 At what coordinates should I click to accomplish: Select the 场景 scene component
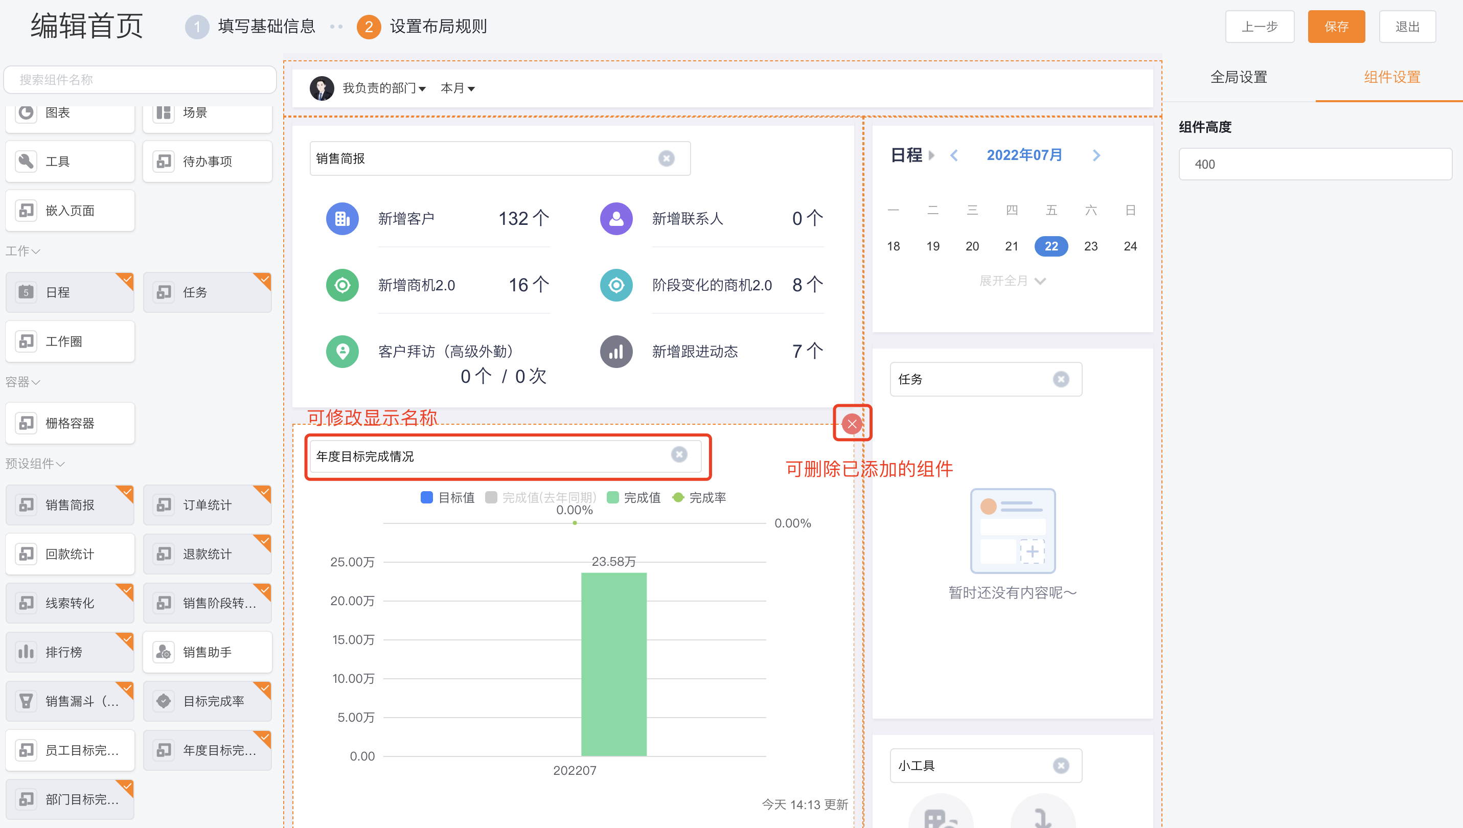tap(207, 117)
